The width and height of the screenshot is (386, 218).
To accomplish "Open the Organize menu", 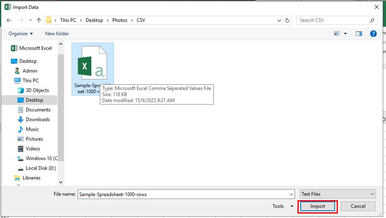I will coord(21,34).
